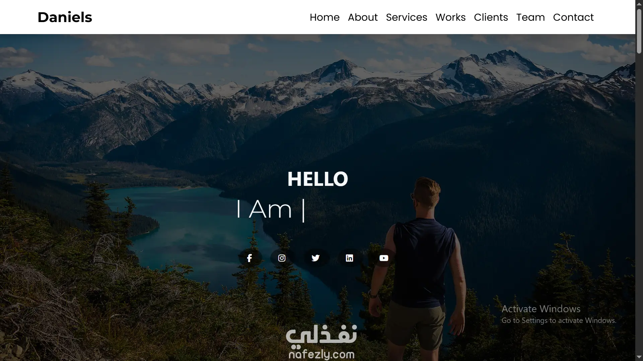Open the Services nav link

click(x=407, y=17)
